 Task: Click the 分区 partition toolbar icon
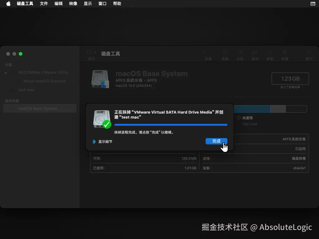point(240,52)
